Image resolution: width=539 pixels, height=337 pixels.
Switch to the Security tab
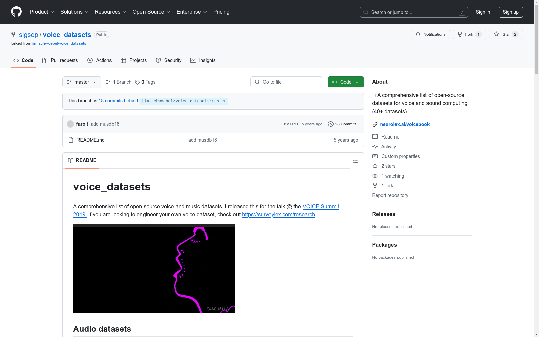tap(168, 60)
